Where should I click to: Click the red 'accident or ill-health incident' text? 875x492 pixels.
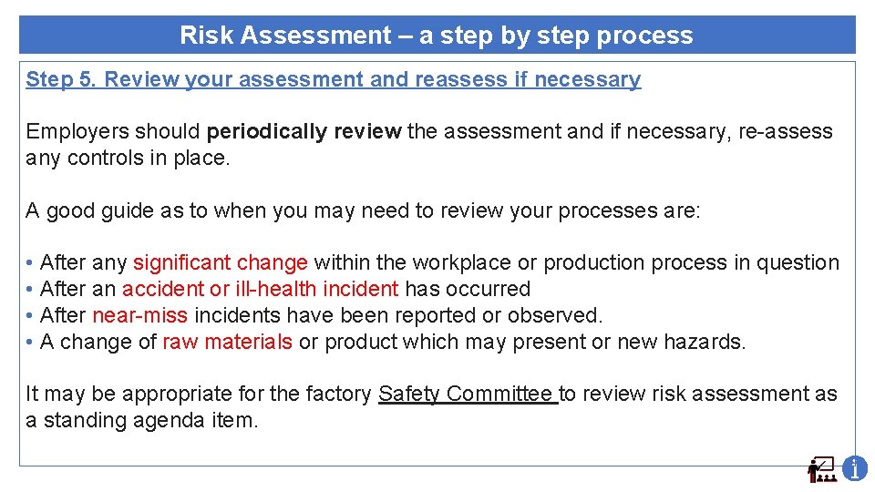(x=260, y=290)
